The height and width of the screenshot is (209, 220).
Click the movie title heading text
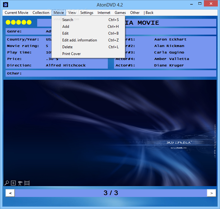(142, 23)
